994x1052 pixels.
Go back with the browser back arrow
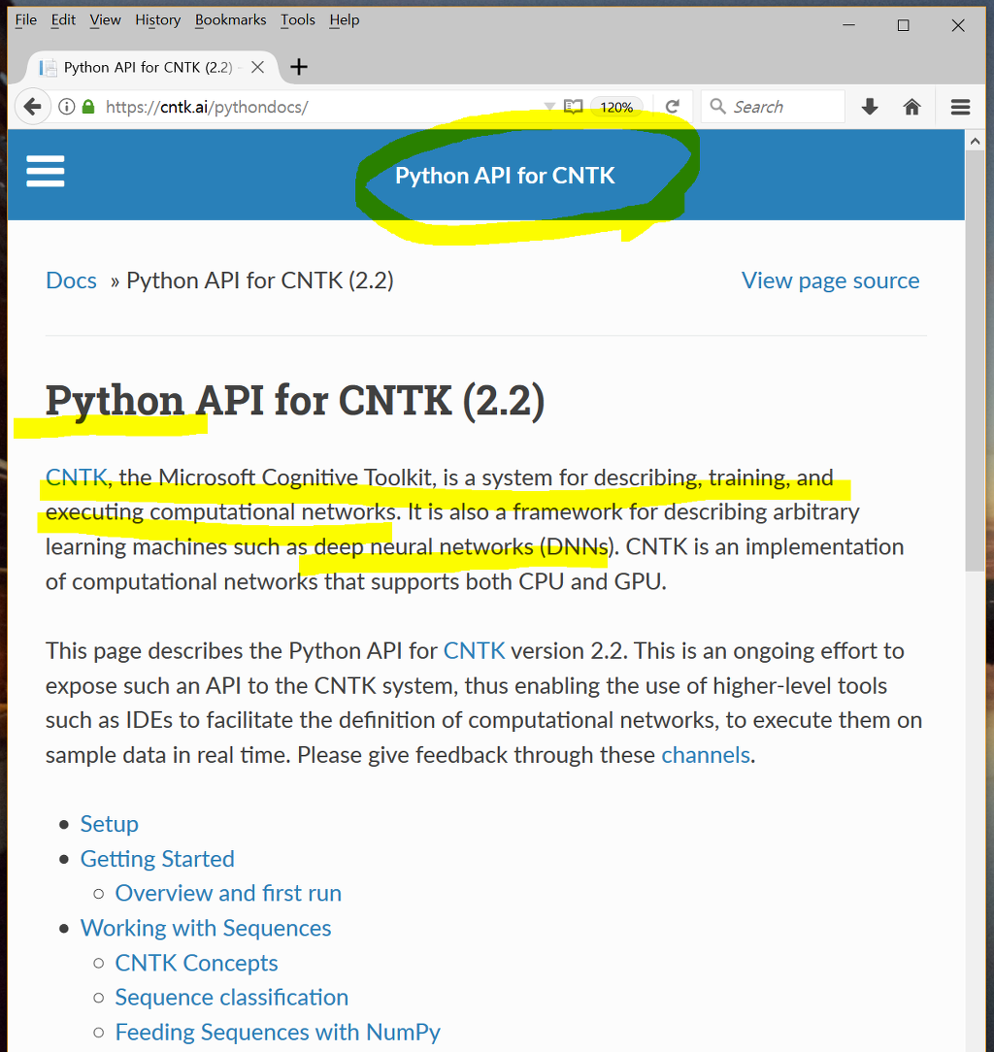tap(31, 107)
